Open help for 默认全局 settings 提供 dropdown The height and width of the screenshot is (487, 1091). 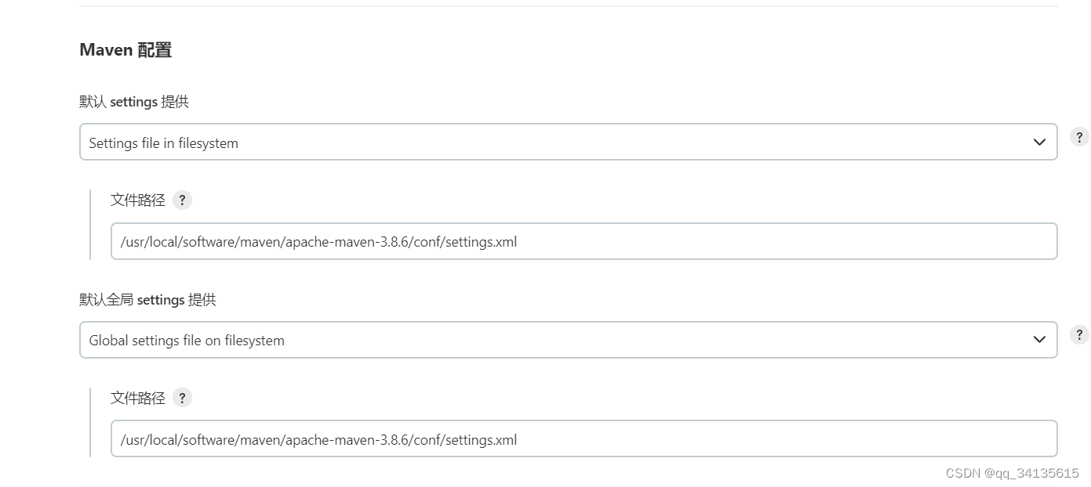[1079, 334]
